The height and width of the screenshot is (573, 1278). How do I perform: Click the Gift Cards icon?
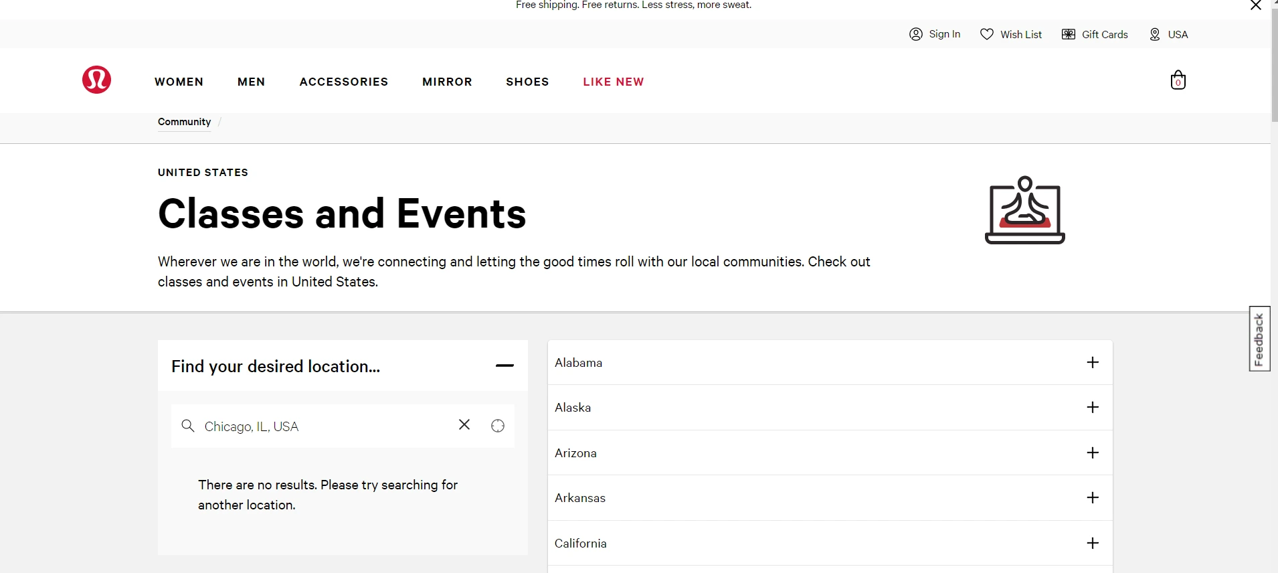click(1069, 34)
